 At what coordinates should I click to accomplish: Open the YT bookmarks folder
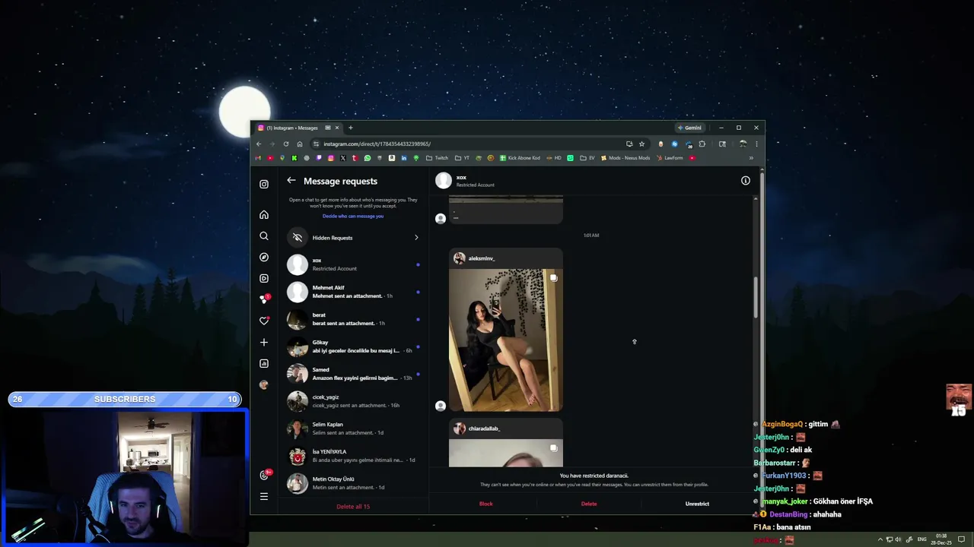tap(462, 158)
